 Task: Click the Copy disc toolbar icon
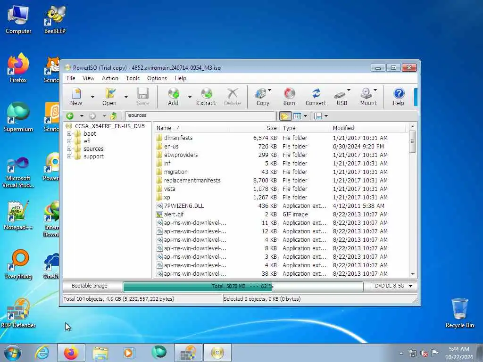coord(262,96)
